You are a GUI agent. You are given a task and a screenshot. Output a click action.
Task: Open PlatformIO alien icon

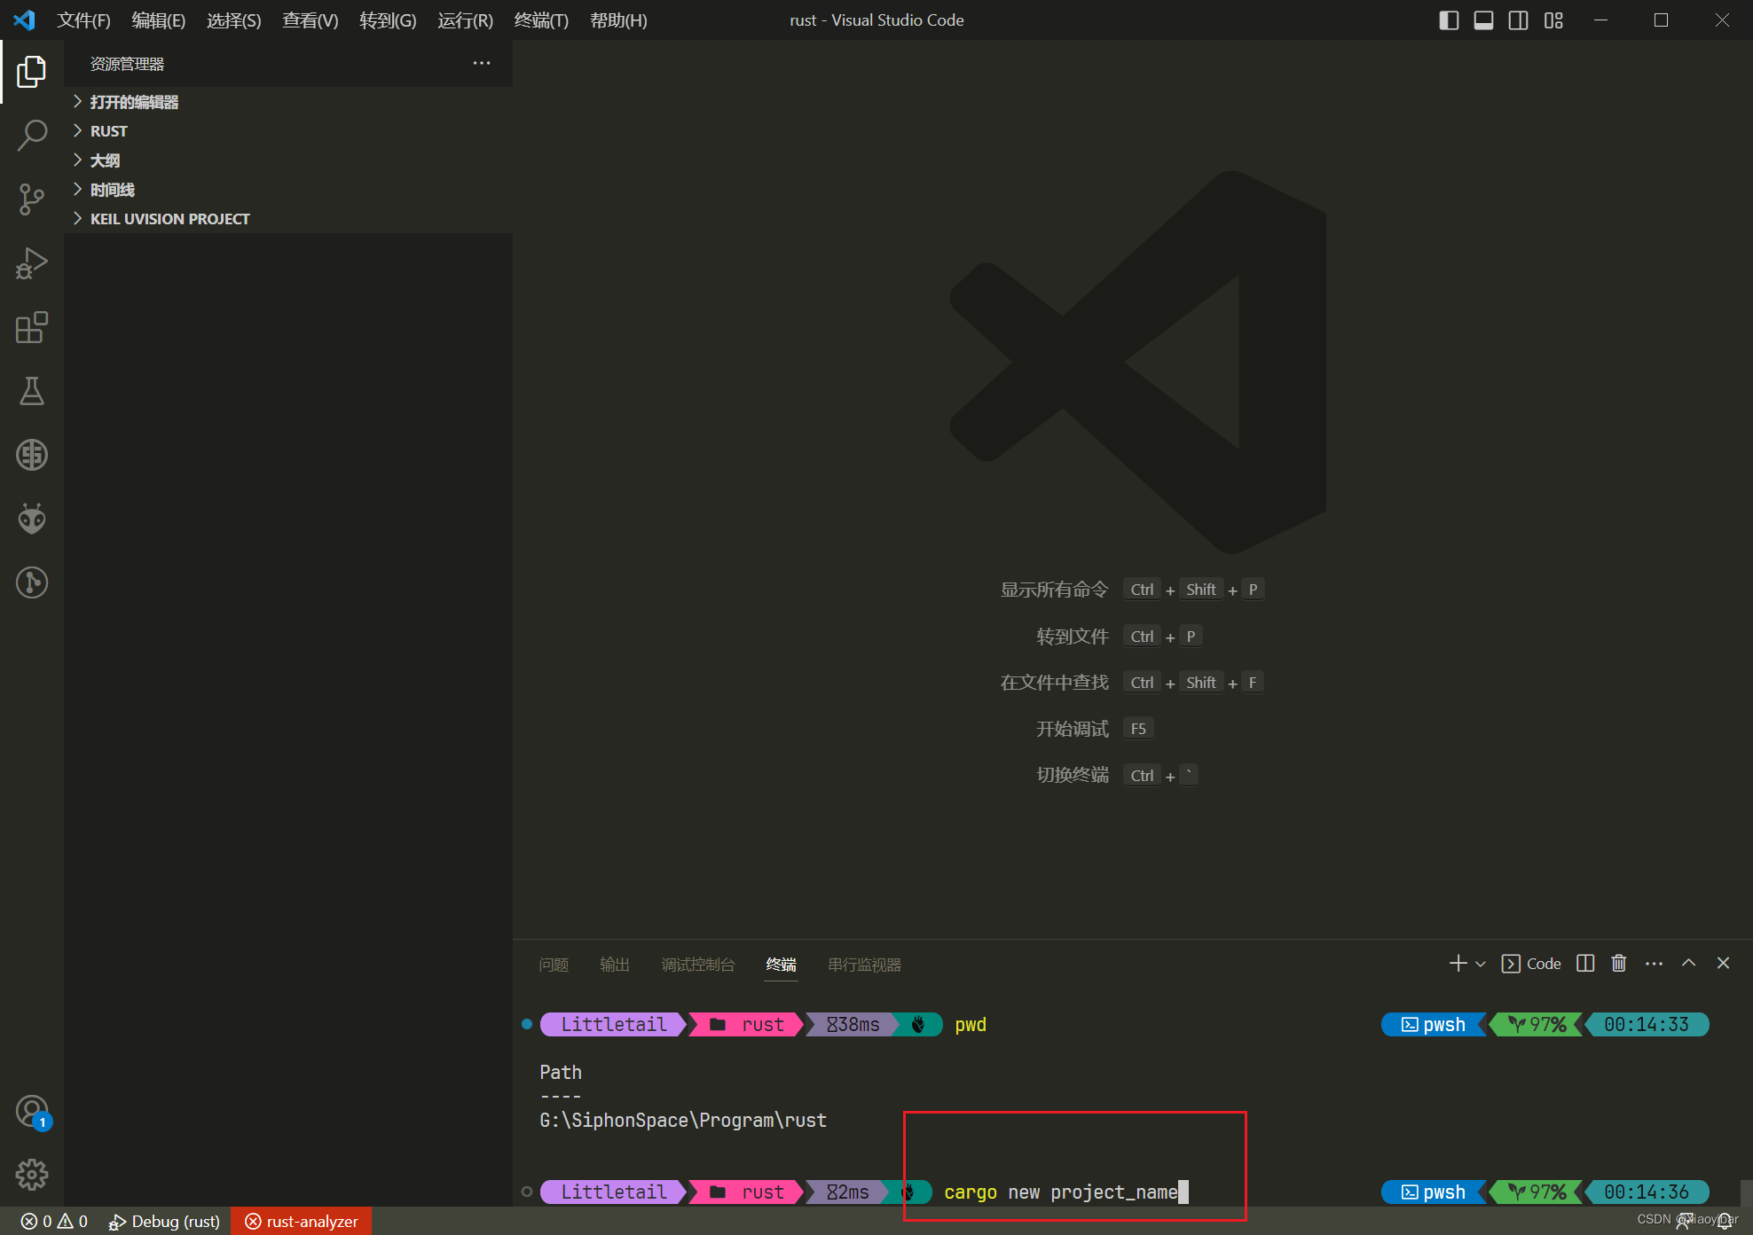(x=32, y=519)
